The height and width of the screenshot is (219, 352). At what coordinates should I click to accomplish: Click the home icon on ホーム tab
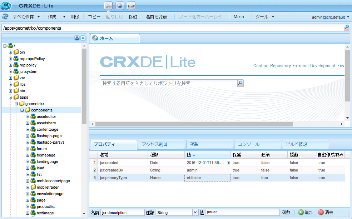pyautogui.click(x=95, y=38)
